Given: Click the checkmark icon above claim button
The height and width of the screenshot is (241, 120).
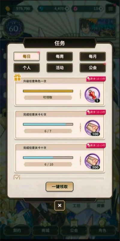Looking at the screenshot, I should tap(17, 177).
